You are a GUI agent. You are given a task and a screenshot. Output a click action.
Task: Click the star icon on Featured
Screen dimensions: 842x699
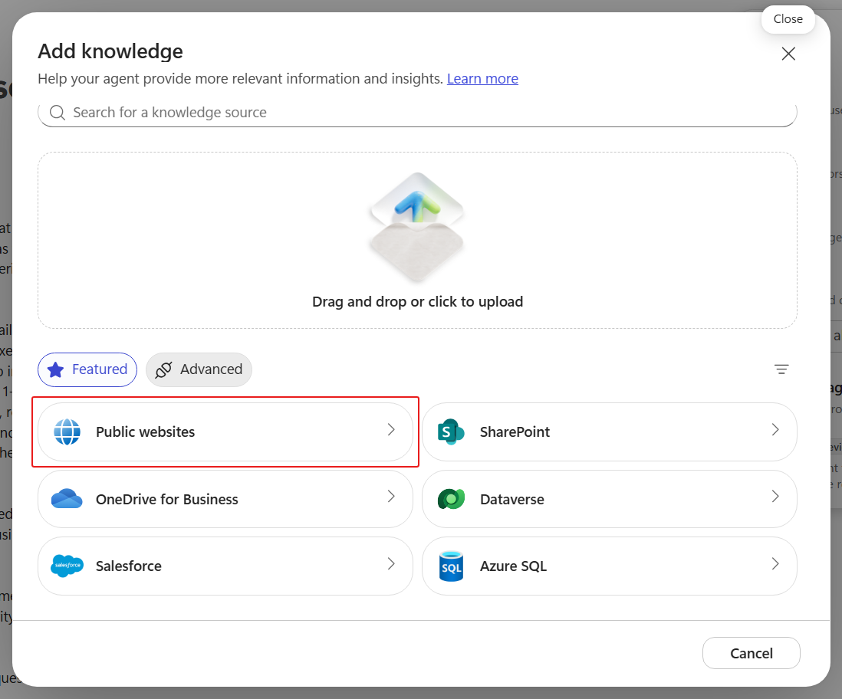[55, 369]
